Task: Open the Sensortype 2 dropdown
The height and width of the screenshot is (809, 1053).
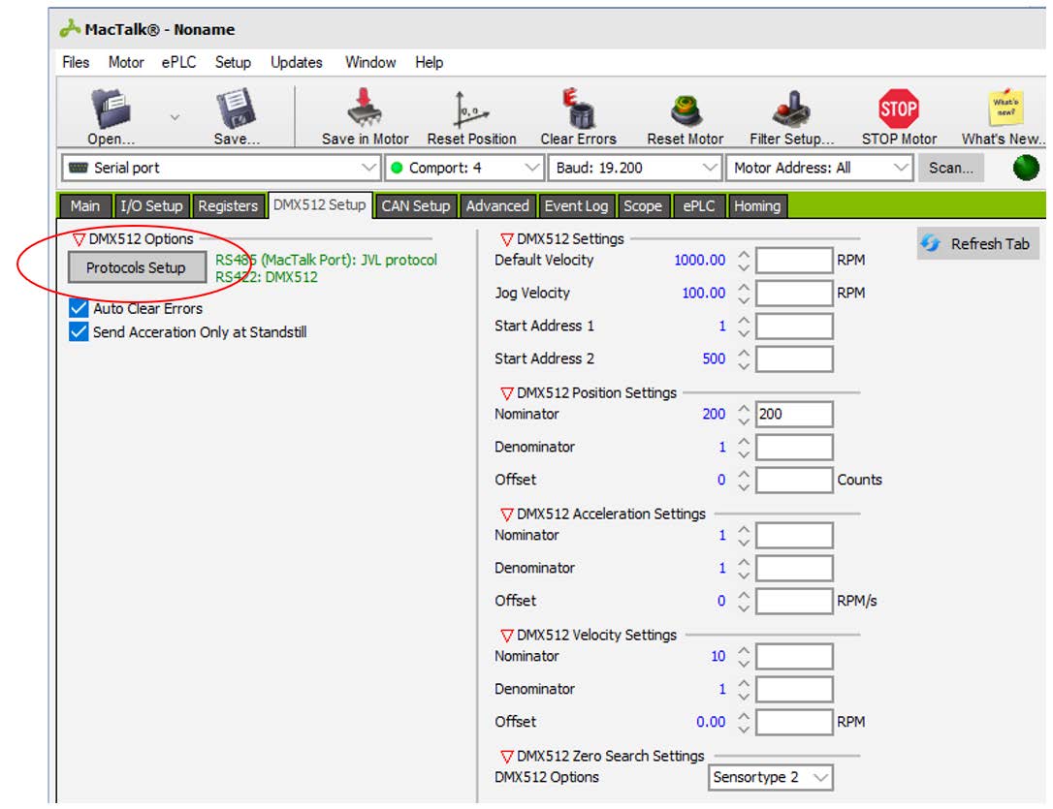Action: 770,777
